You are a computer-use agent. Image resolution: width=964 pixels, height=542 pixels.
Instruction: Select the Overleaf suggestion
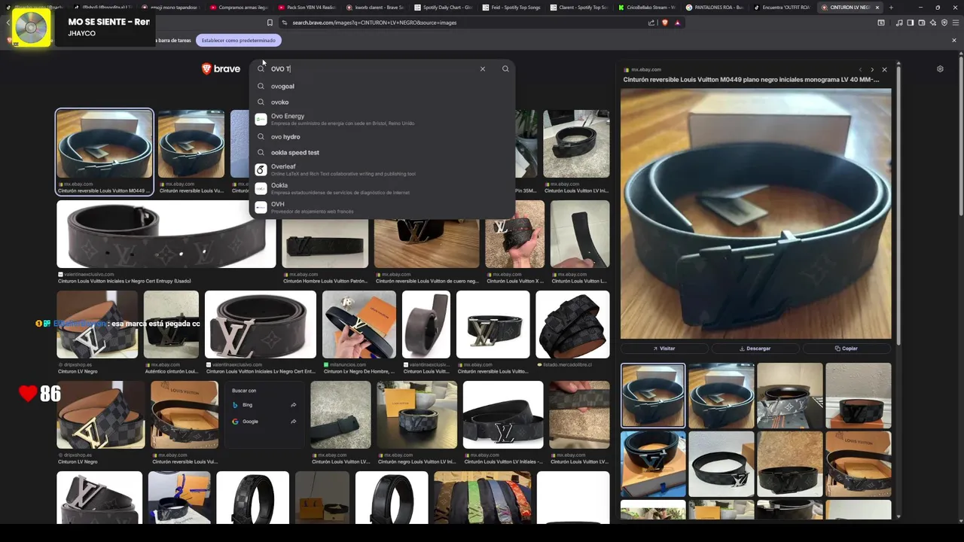pos(383,169)
